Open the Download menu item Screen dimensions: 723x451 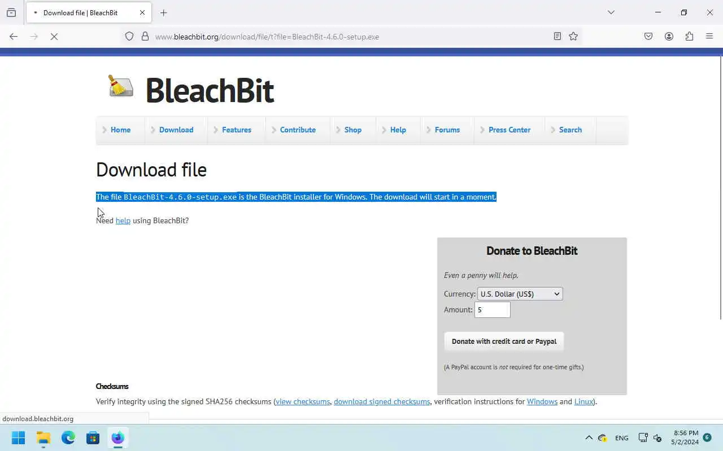tap(176, 130)
